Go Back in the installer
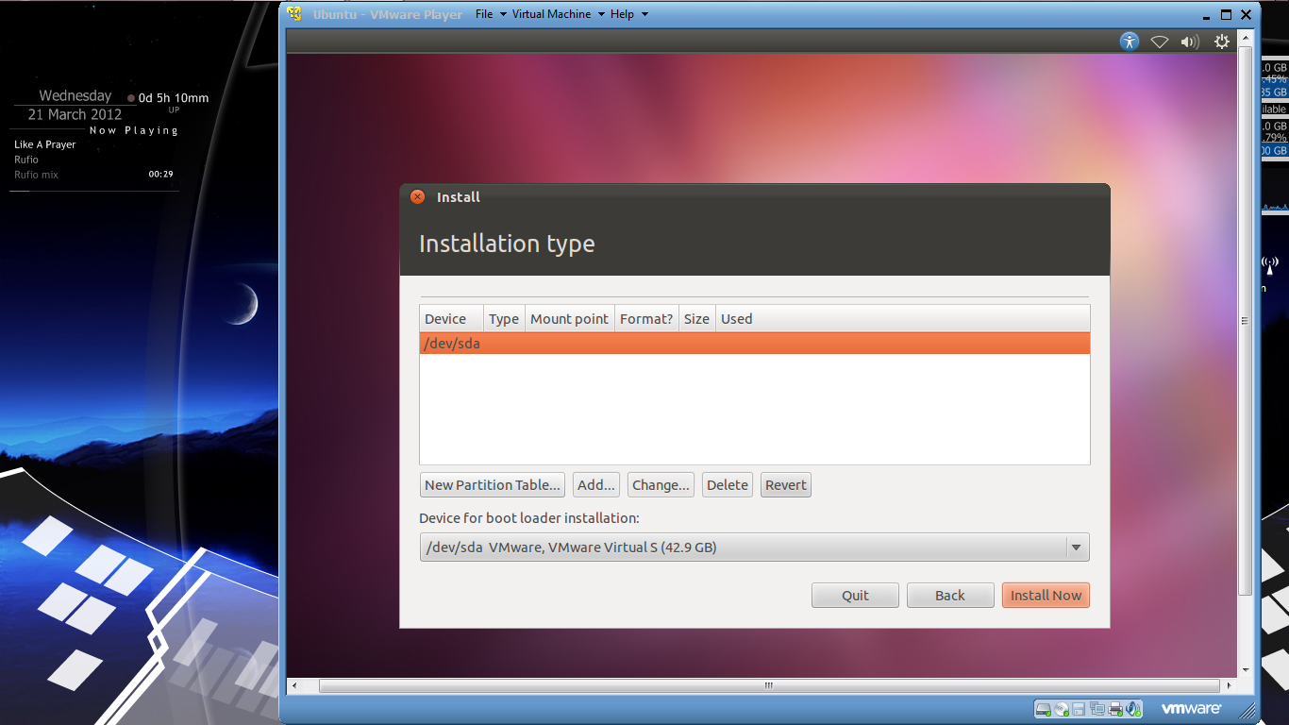Image resolution: width=1289 pixels, height=725 pixels. coord(950,596)
